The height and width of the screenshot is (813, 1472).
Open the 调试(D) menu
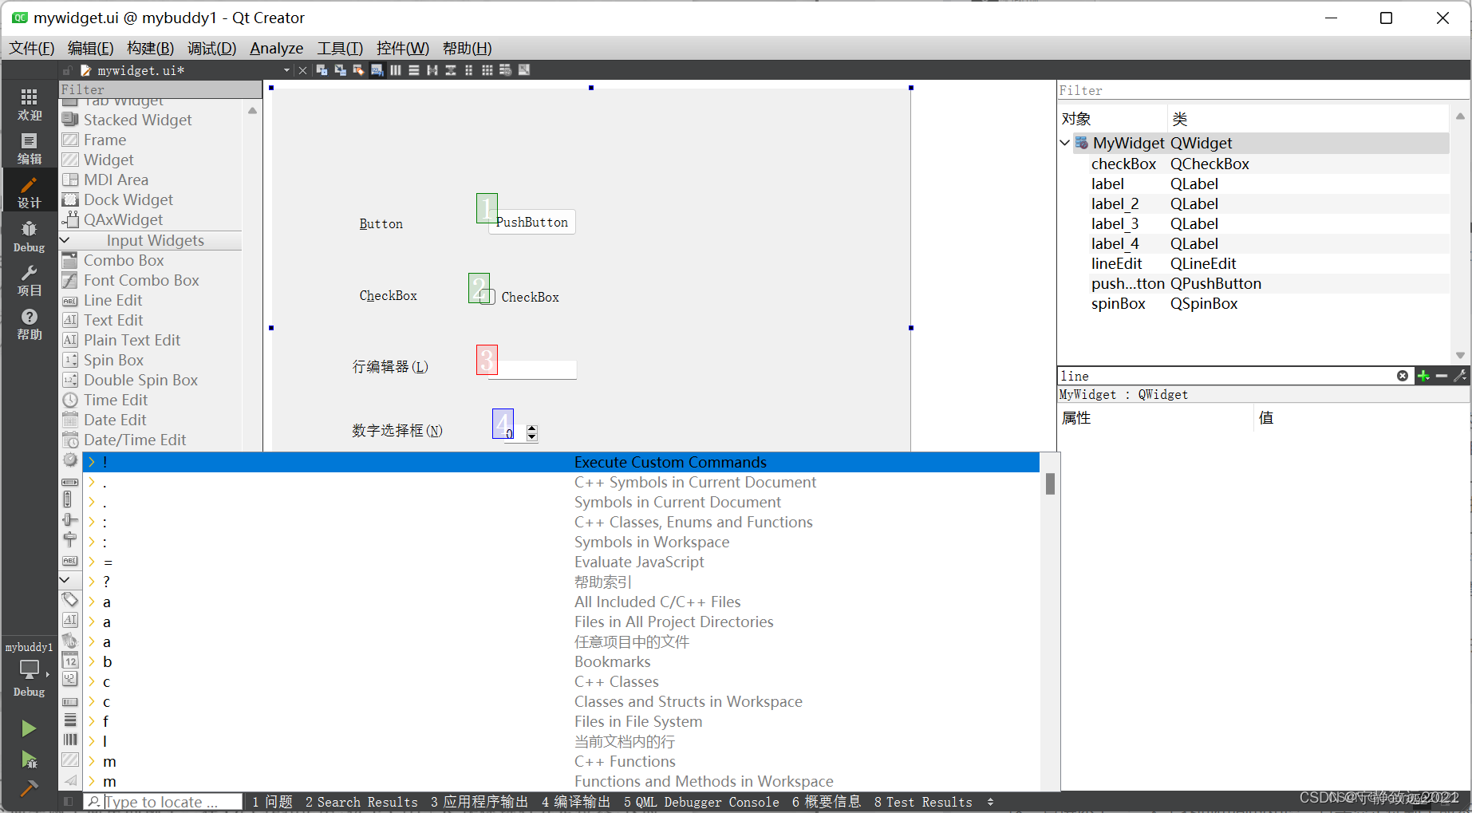click(211, 48)
